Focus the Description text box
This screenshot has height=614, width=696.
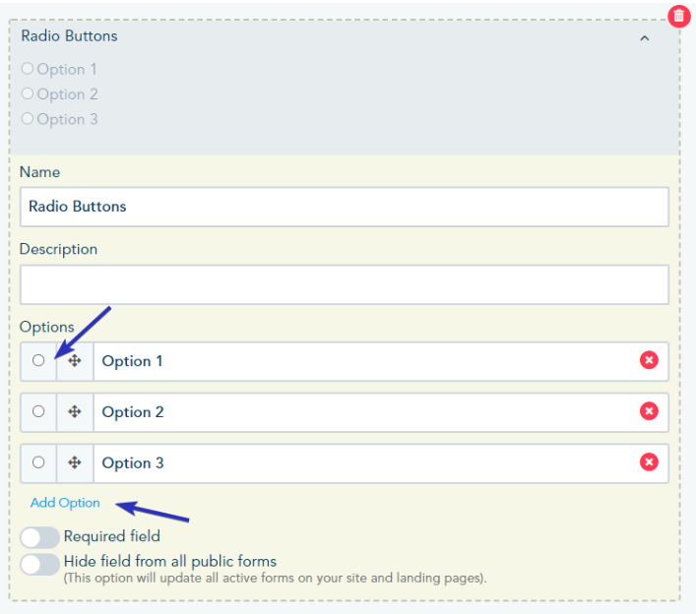344,284
